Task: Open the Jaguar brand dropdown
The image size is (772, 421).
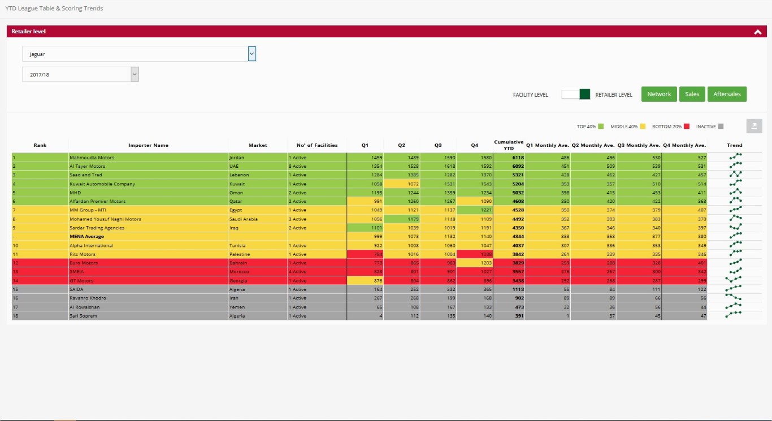Action: tap(252, 54)
